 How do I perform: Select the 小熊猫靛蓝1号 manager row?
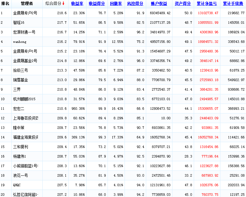(25, 166)
